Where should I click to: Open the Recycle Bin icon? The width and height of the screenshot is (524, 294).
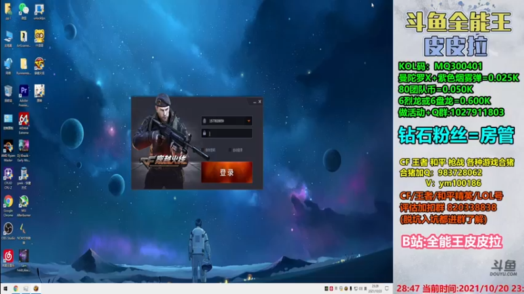[8, 93]
